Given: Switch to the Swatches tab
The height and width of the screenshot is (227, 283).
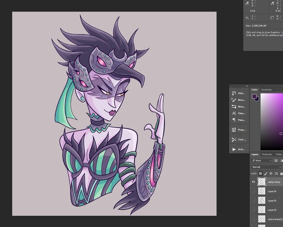Looking at the screenshot, I should click(x=266, y=90).
